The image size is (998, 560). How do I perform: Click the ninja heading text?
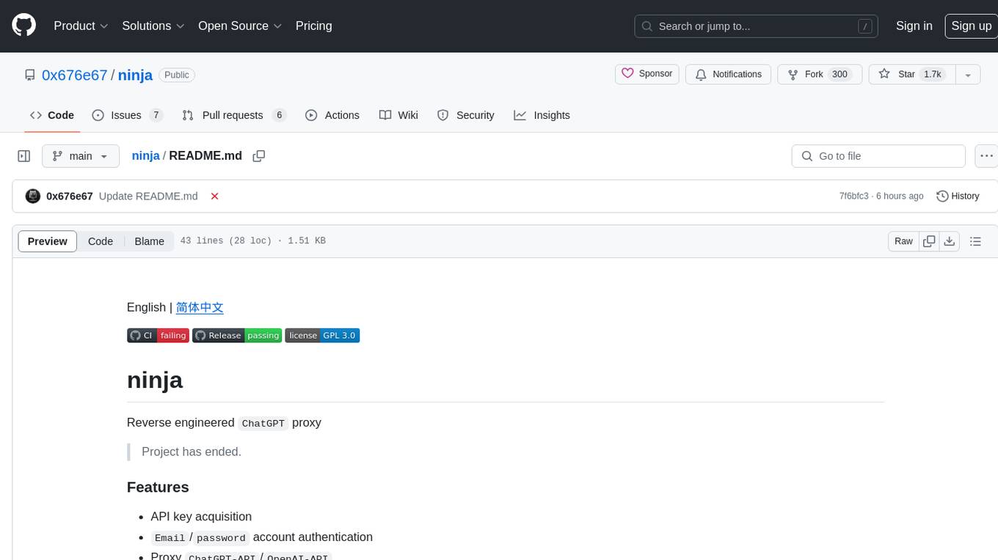tap(155, 380)
